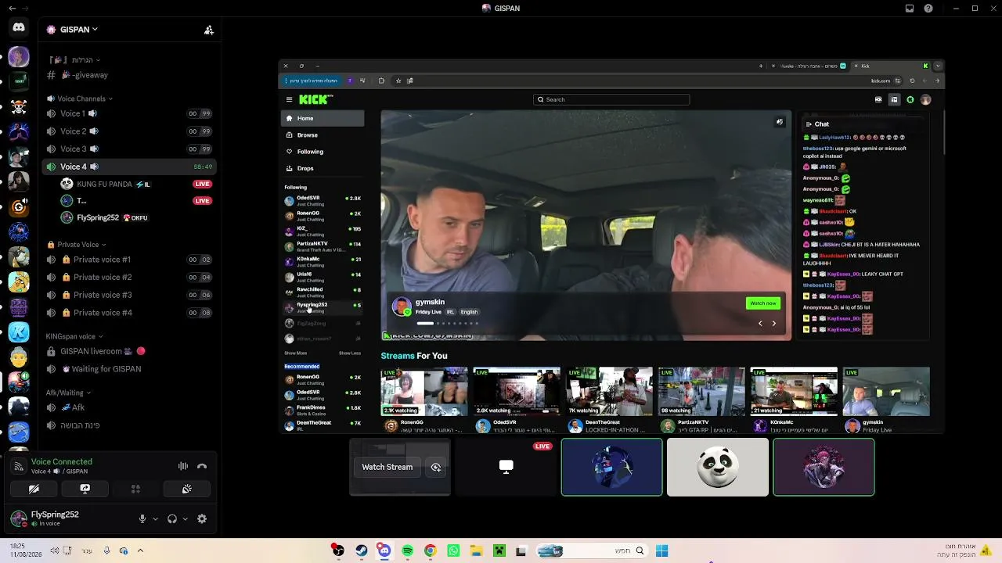1002x563 pixels.
Task: Collapse the KINGspan voice category
Action: [x=74, y=336]
